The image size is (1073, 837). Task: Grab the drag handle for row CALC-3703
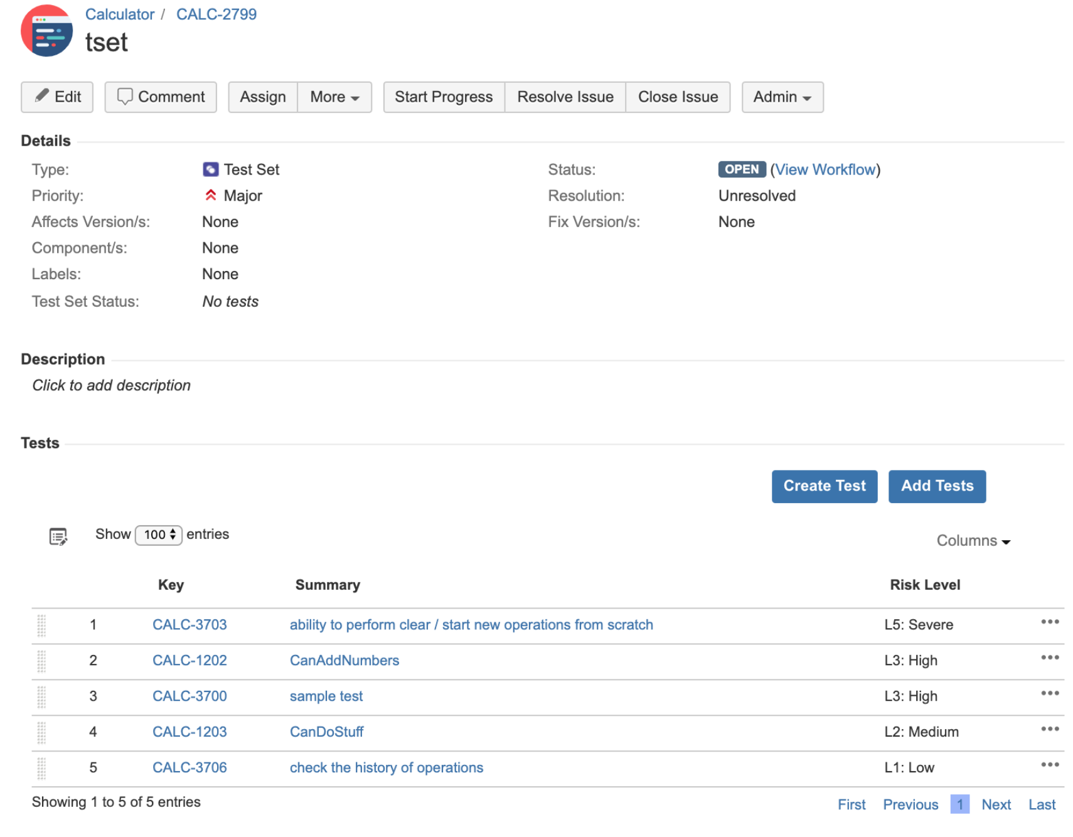click(41, 626)
